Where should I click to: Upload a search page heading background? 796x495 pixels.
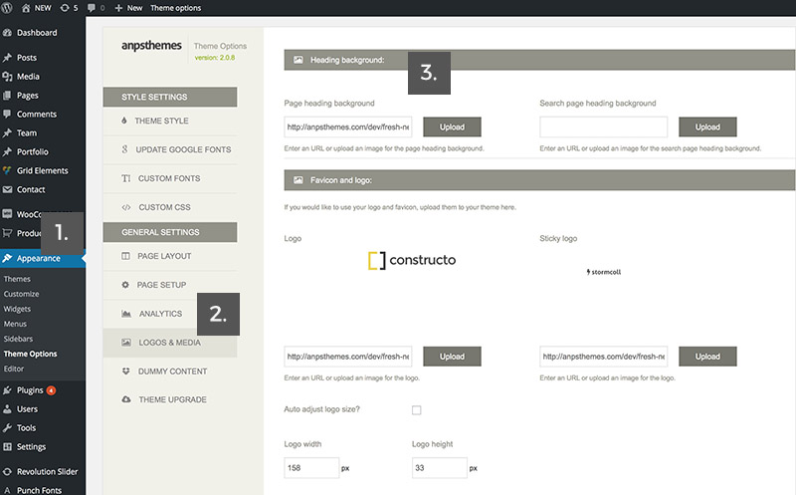click(x=707, y=127)
